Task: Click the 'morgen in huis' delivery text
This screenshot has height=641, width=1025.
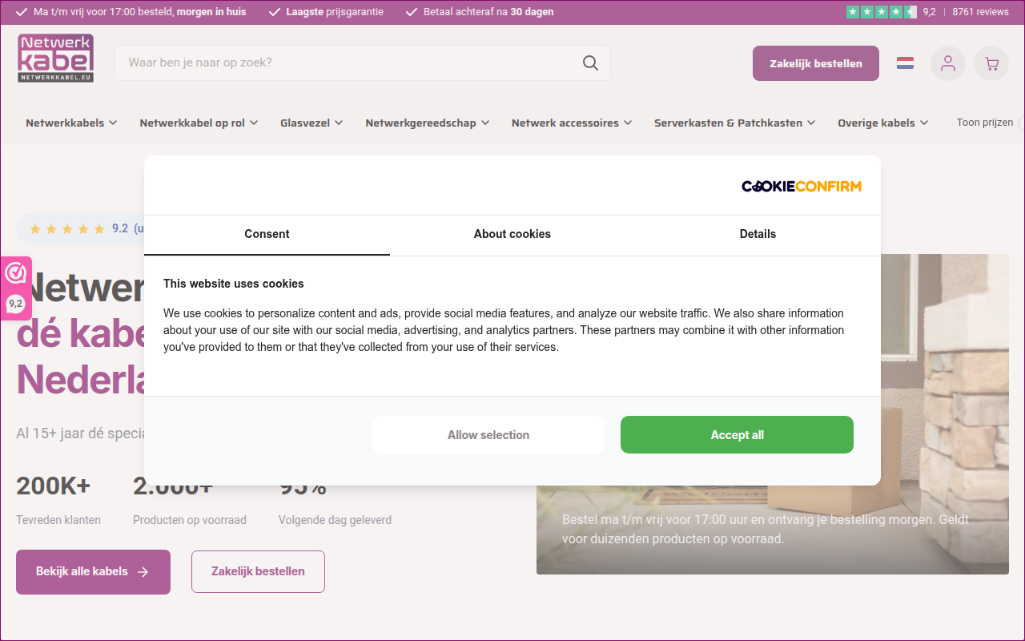Action: [211, 12]
